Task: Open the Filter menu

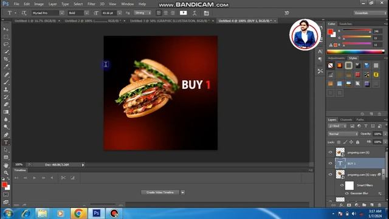Action: tap(91, 4)
